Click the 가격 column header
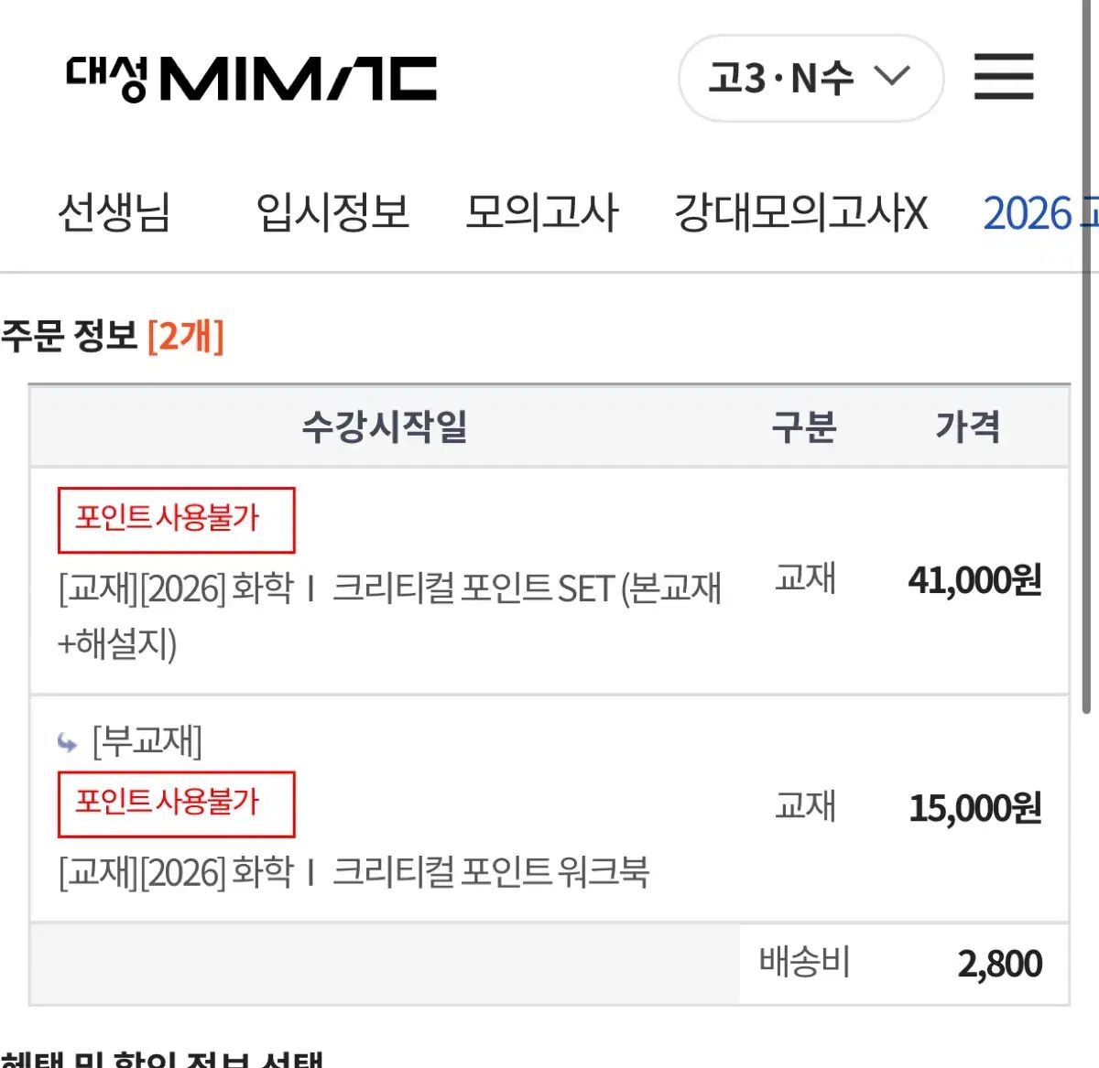Image resolution: width=1099 pixels, height=1068 pixels. 967,426
